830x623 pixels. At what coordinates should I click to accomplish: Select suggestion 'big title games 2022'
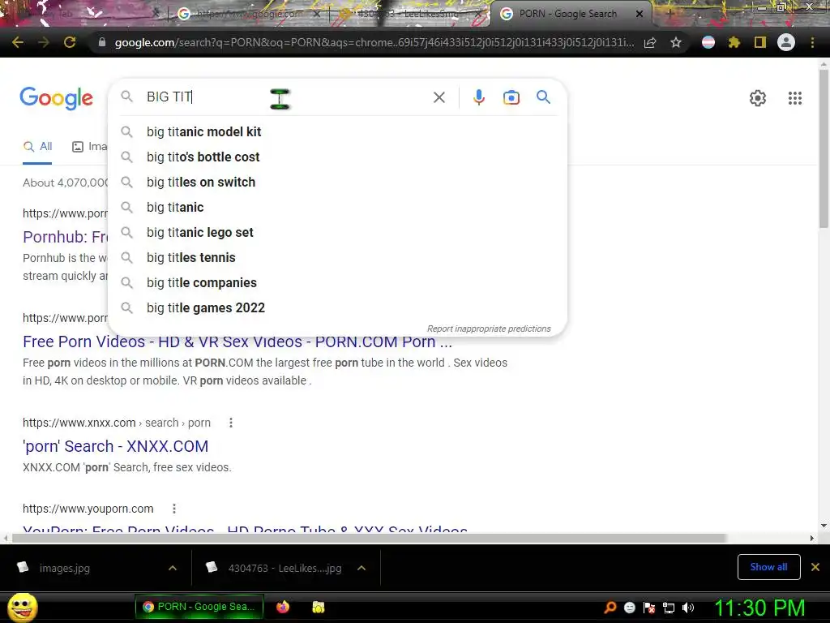pyautogui.click(x=337, y=307)
